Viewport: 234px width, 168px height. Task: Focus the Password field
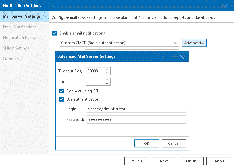(x=136, y=120)
